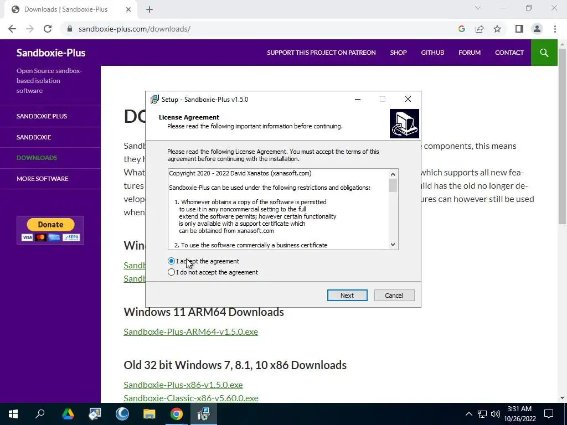Open Windows taskbar search
Viewport: 567px width, 425px height.
[40, 414]
